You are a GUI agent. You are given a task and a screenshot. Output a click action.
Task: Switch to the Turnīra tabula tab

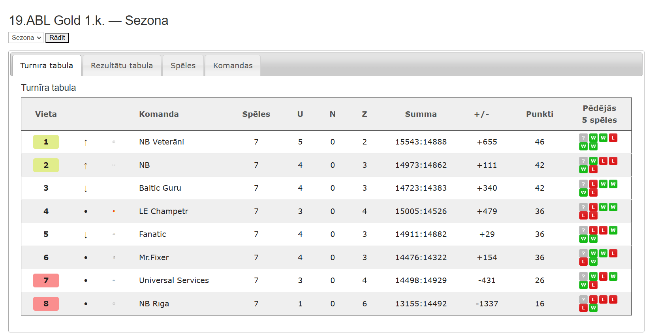tap(47, 66)
